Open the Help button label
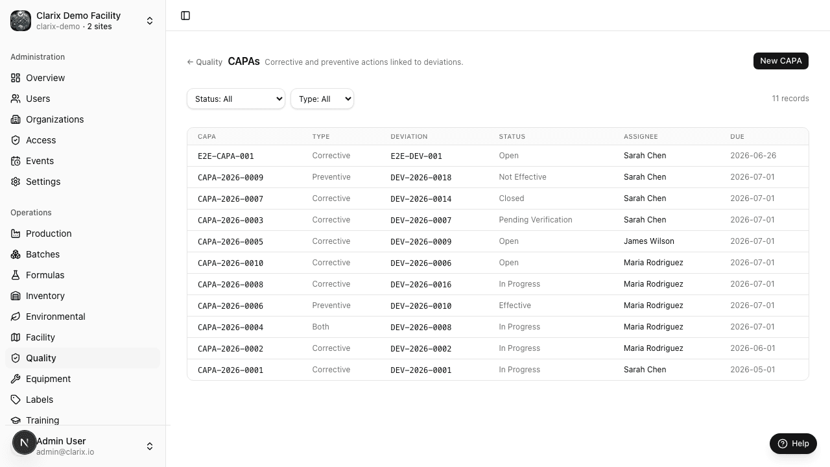 (800, 444)
